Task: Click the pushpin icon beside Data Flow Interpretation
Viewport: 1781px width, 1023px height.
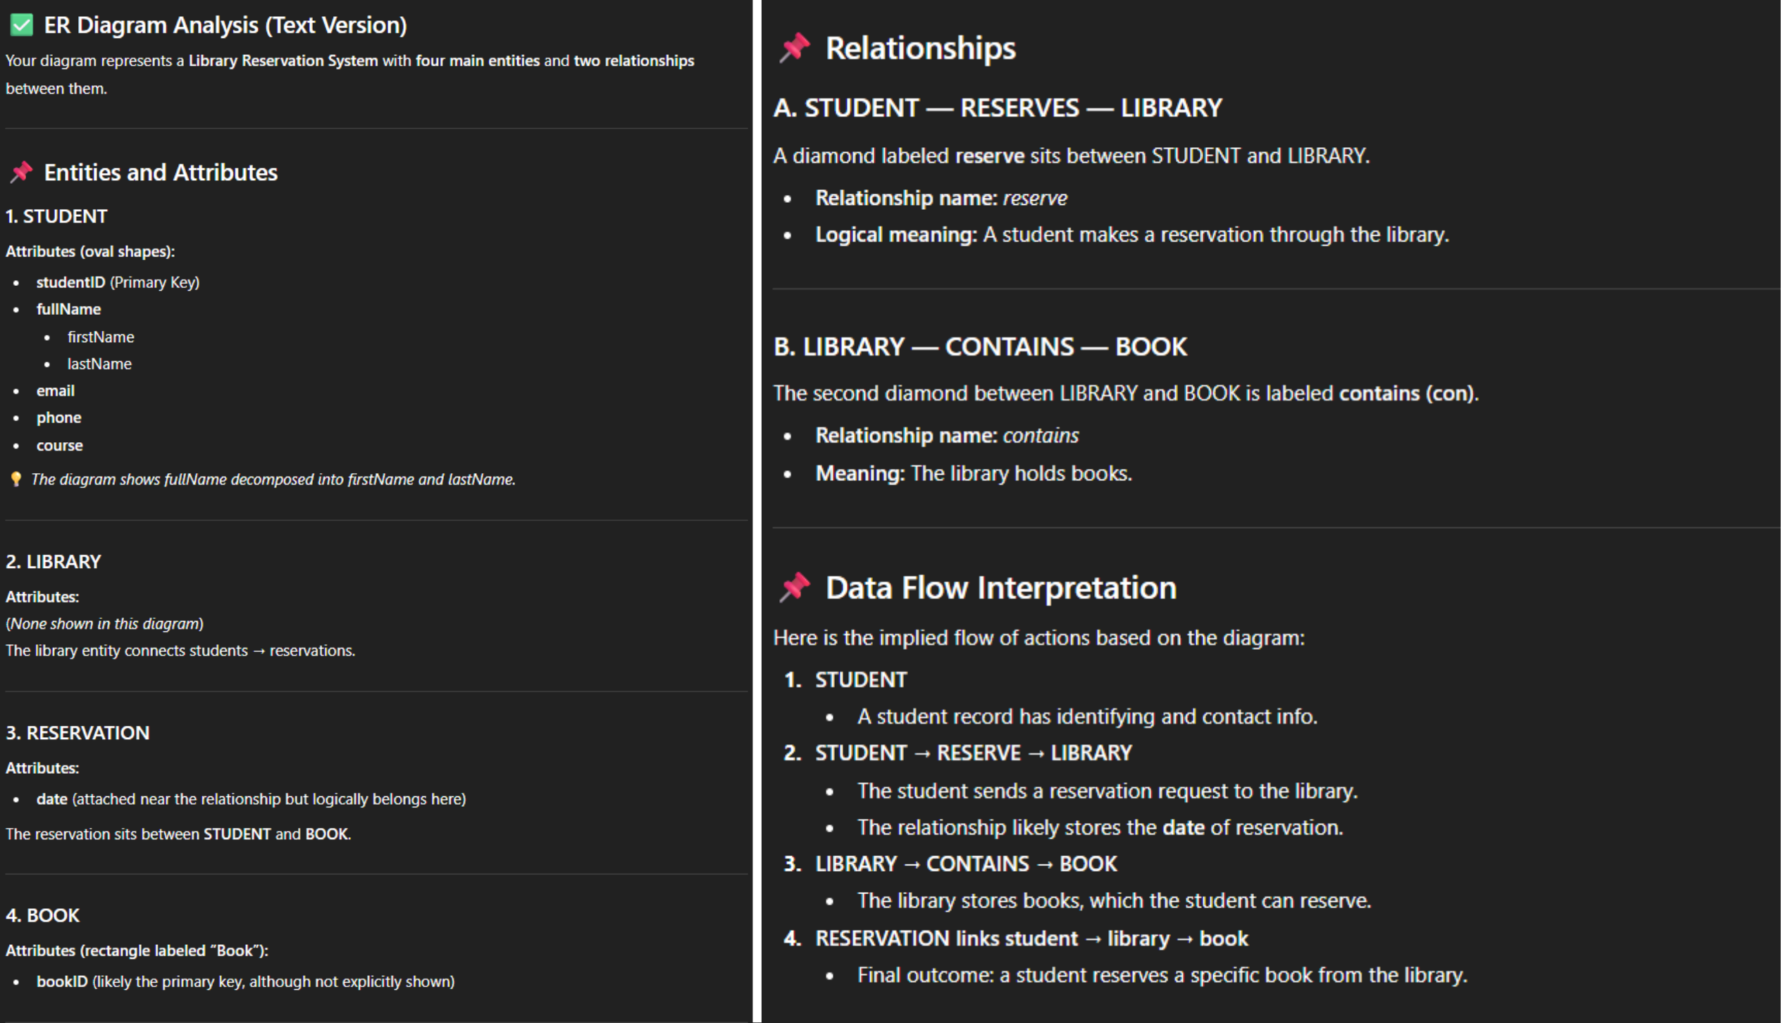Action: click(794, 587)
